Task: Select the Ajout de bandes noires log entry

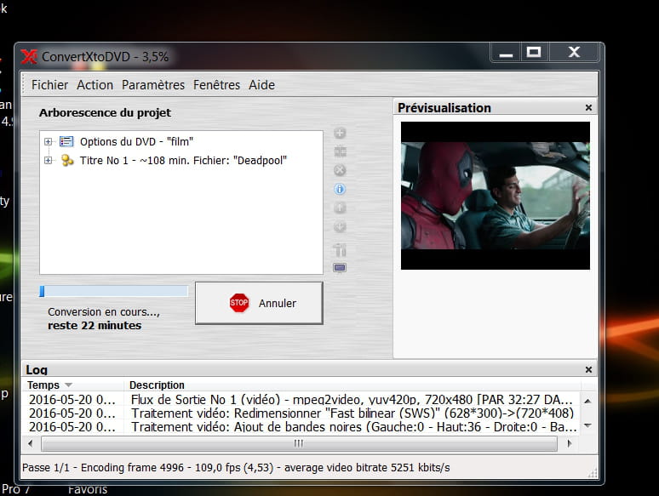Action: pyautogui.click(x=301, y=427)
